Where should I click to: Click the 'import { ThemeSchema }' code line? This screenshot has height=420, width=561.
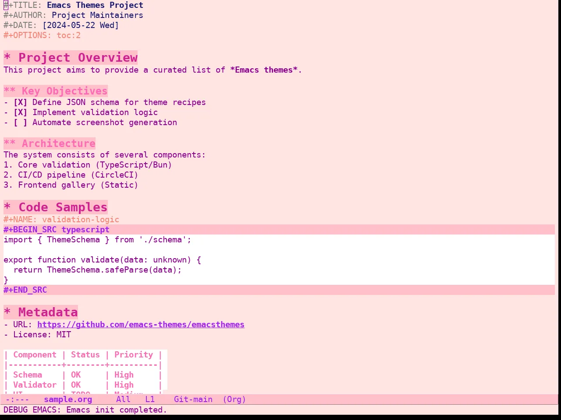coord(97,240)
